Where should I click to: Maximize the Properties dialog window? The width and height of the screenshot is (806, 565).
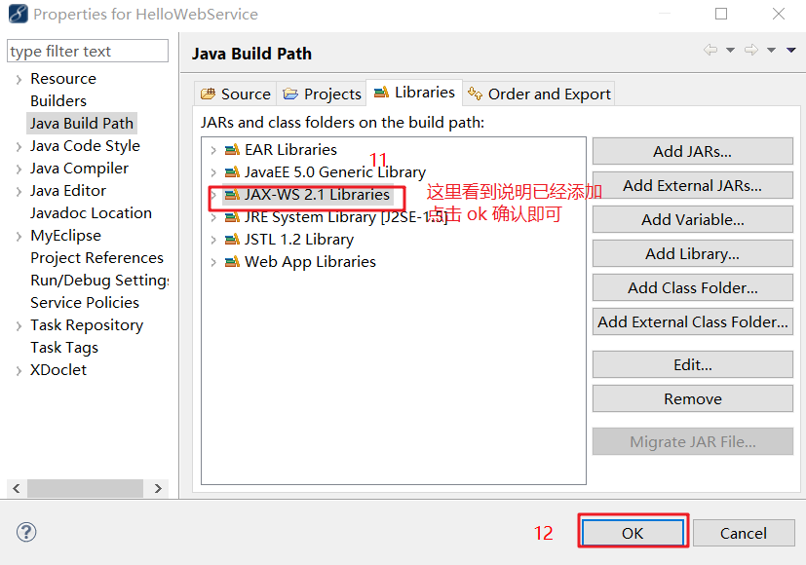(721, 14)
